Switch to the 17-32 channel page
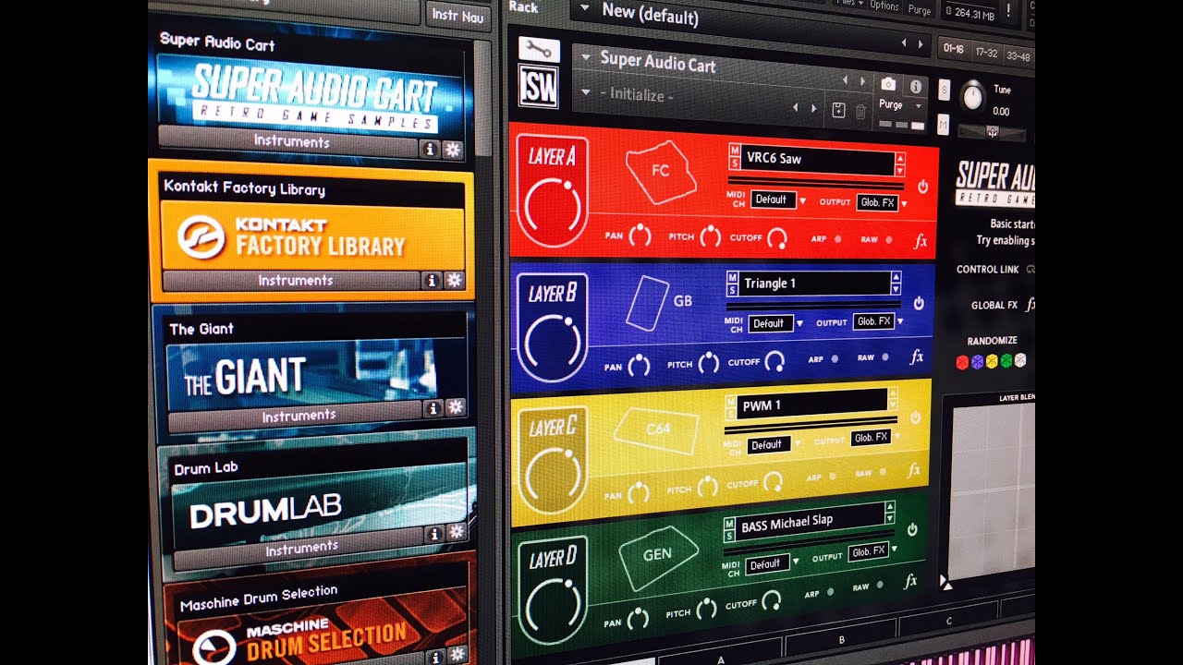1183x665 pixels. coord(986,54)
